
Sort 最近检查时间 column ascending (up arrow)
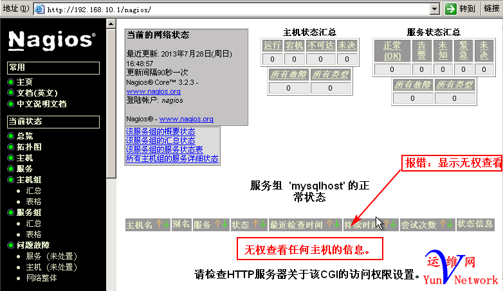click(329, 224)
